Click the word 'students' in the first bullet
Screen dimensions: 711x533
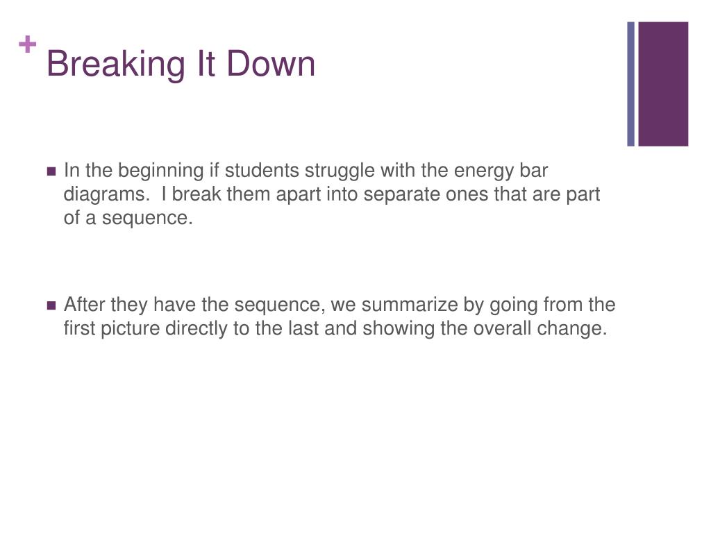point(262,171)
